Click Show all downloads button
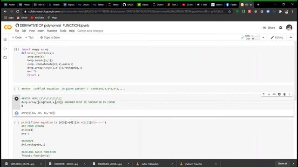This screenshot has width=298, height=167. click(x=283, y=164)
